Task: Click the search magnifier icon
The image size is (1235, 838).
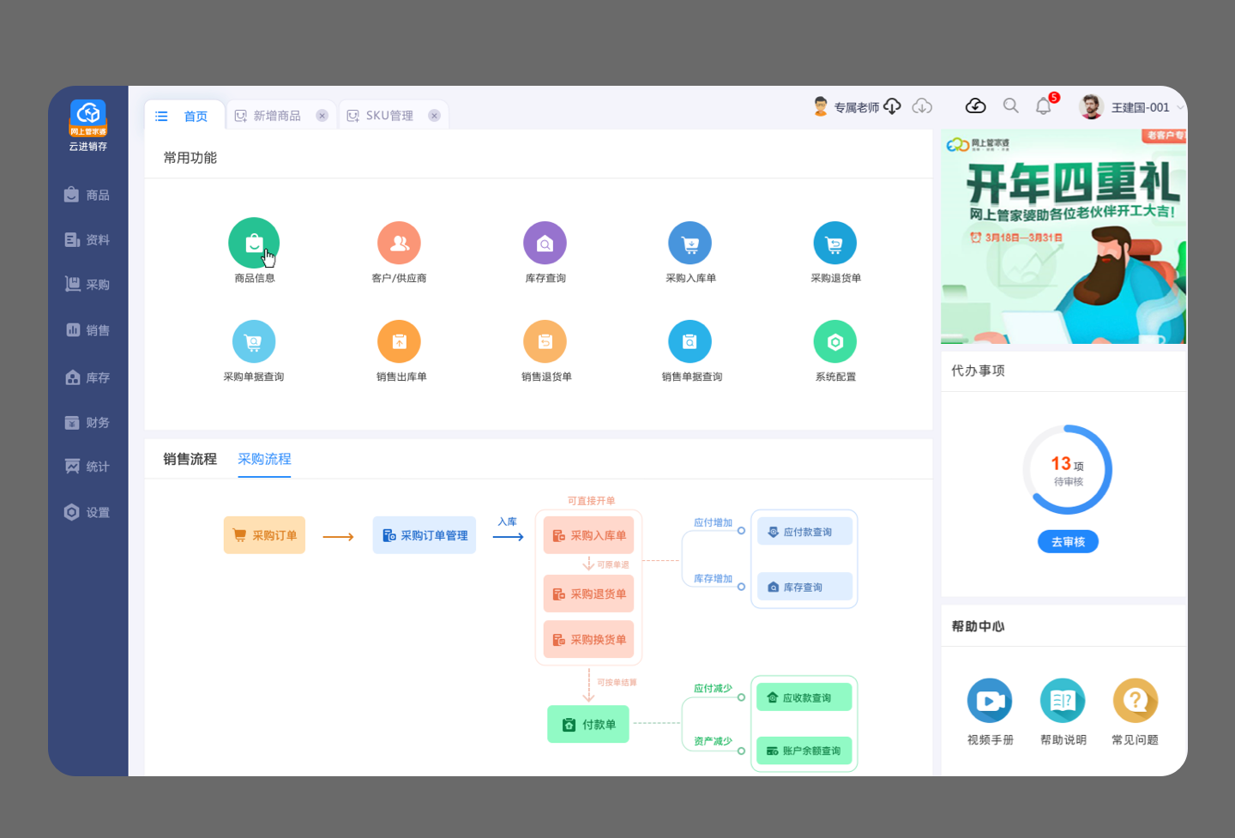Action: (1010, 106)
